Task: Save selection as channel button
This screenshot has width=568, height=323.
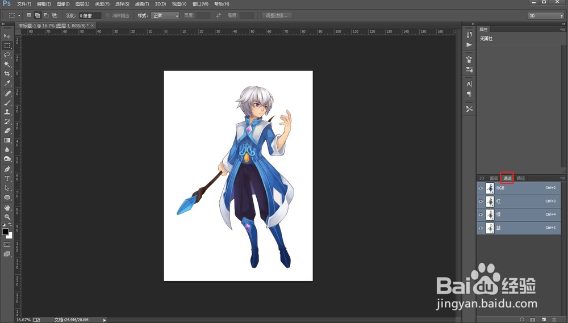Action: (533, 320)
